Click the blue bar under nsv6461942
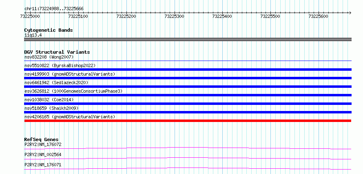 [188, 87]
